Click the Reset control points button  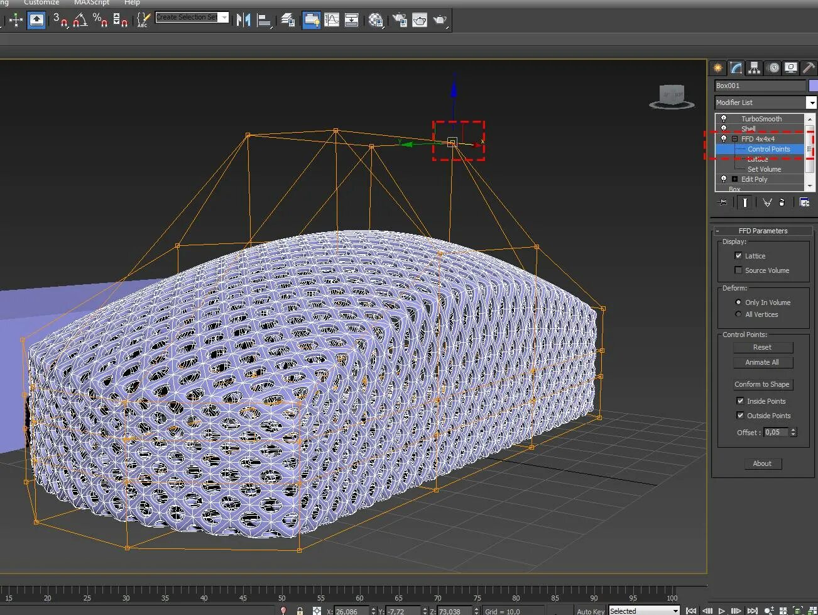coord(763,347)
